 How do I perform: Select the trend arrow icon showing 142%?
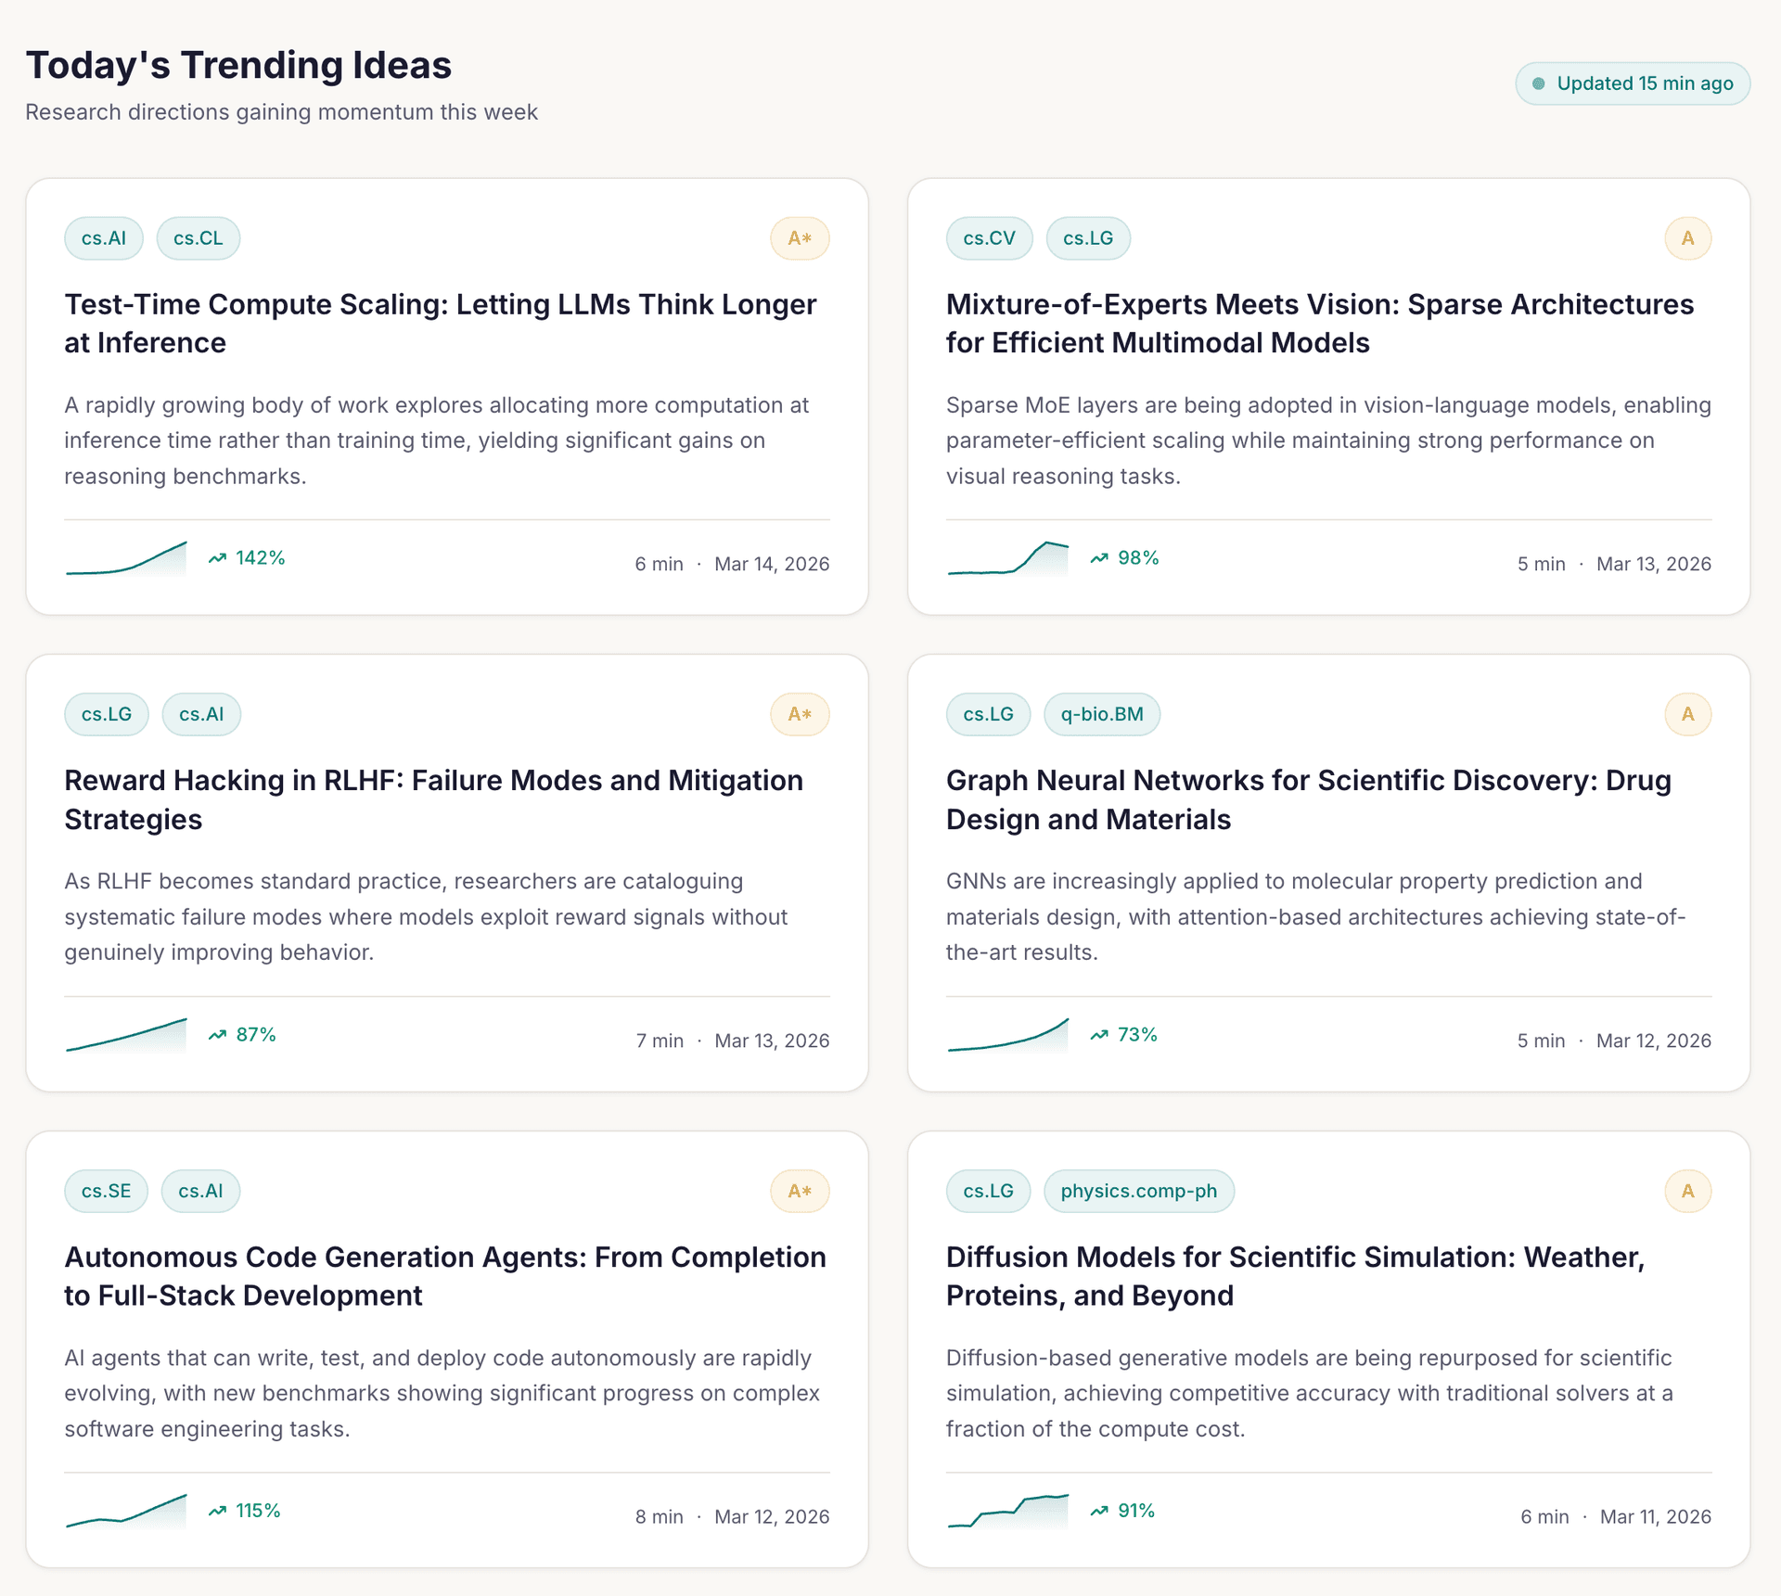(216, 557)
